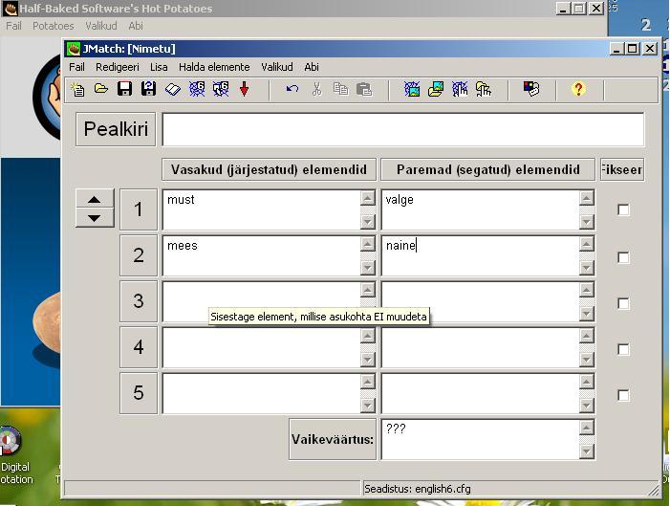The image size is (670, 506).
Task: Click the Vaikeväärtus label
Action: coord(333,440)
